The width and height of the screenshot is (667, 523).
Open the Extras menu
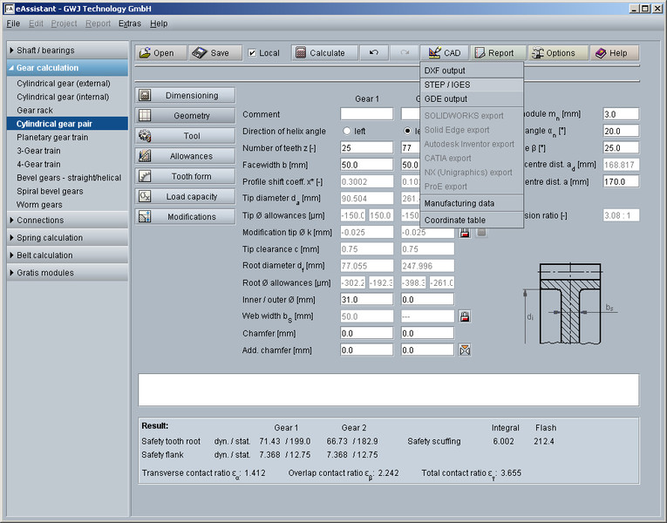pos(129,24)
